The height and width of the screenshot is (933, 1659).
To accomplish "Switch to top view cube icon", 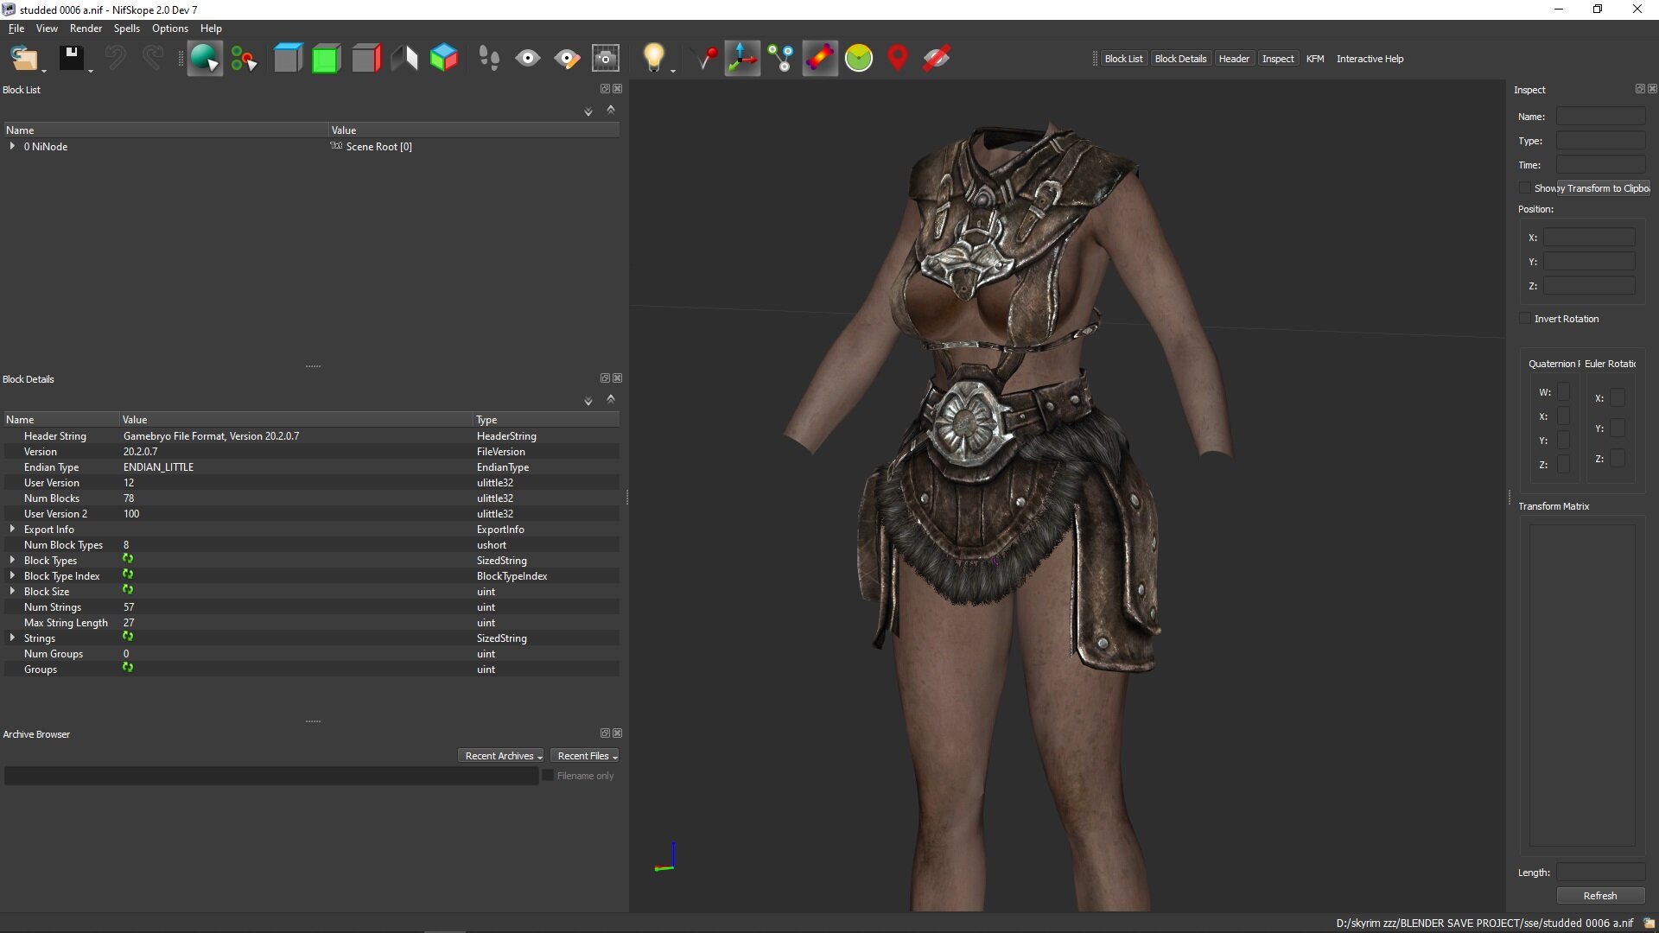I will click(288, 59).
